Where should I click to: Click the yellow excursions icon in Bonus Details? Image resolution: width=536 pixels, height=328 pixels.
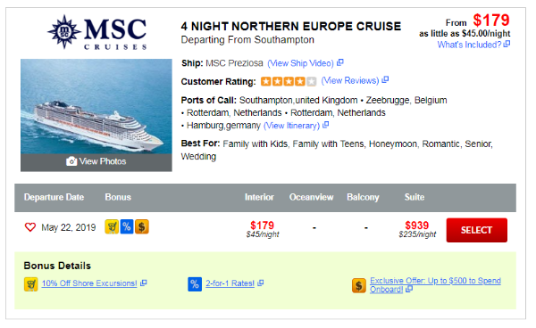[30, 284]
